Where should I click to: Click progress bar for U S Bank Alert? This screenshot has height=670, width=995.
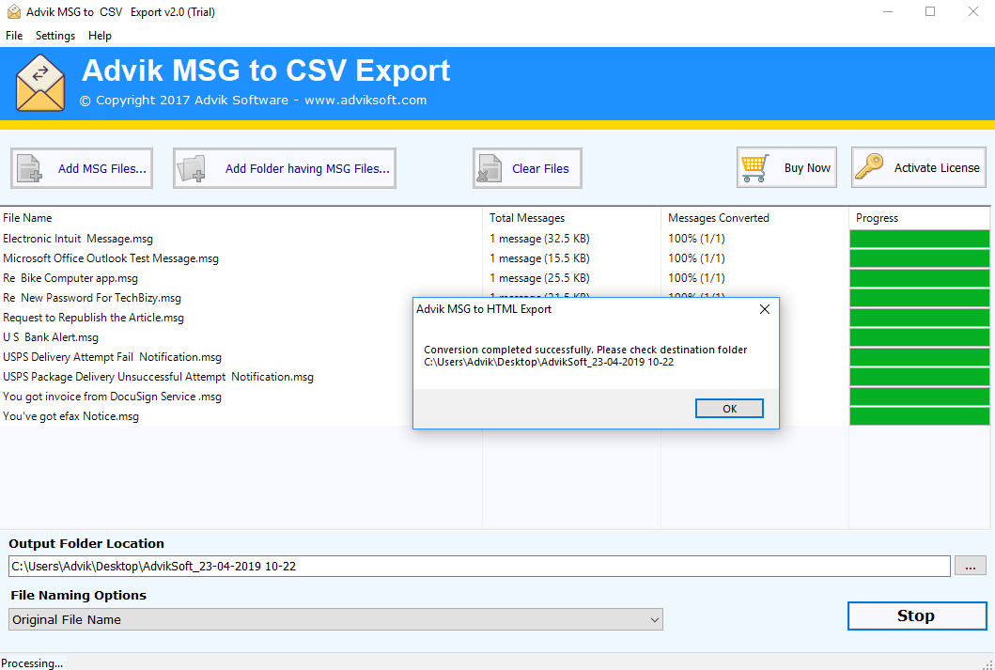[920, 337]
